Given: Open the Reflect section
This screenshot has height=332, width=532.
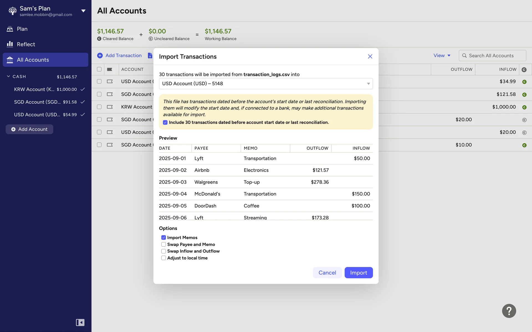Looking at the screenshot, I should [26, 44].
